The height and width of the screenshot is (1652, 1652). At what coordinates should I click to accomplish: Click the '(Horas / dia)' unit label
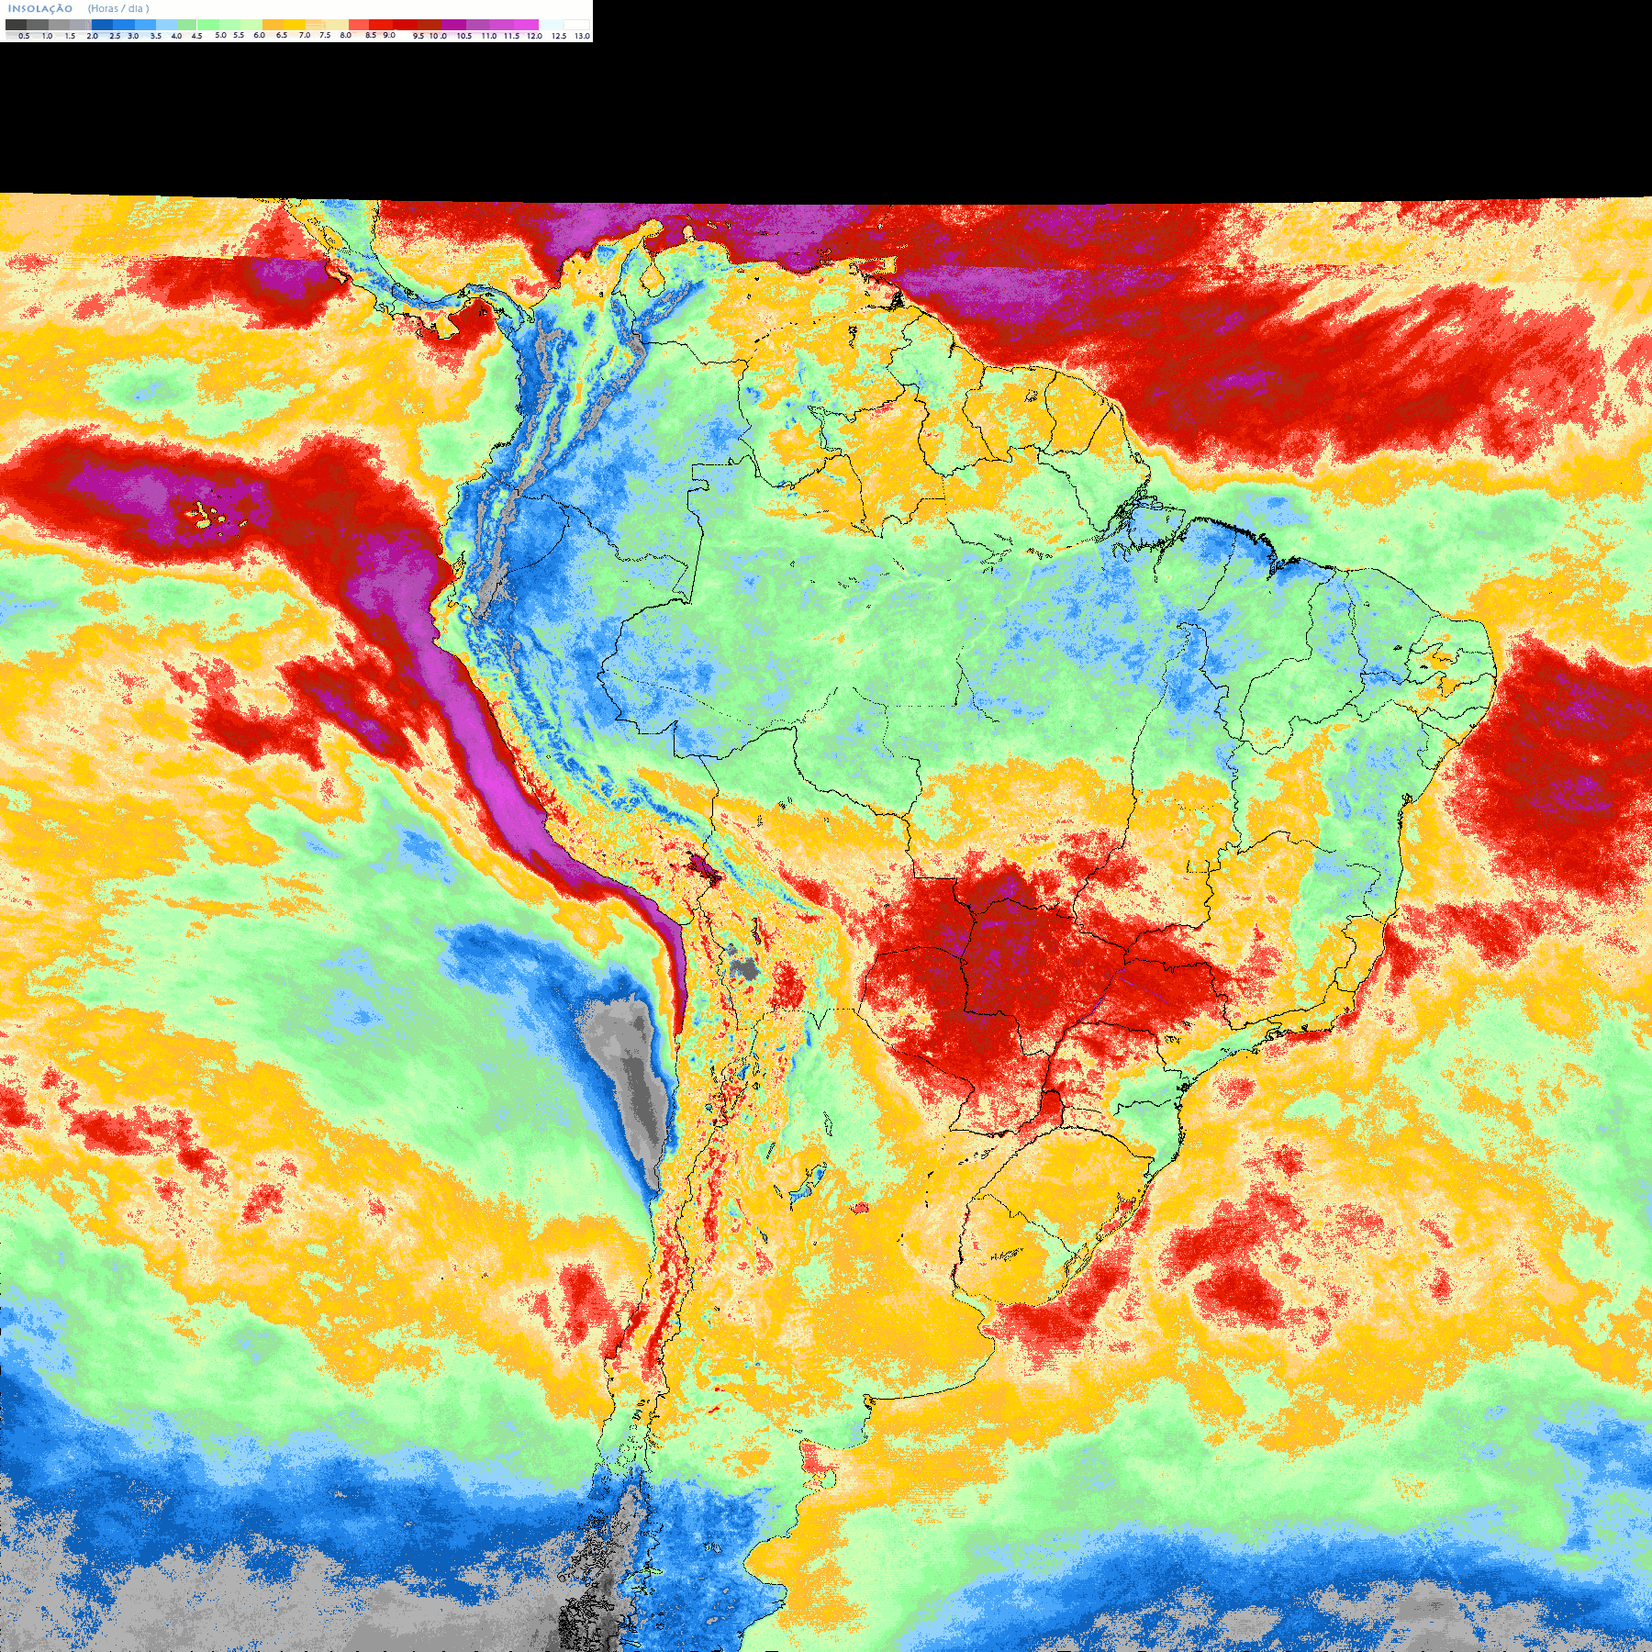pos(118,8)
